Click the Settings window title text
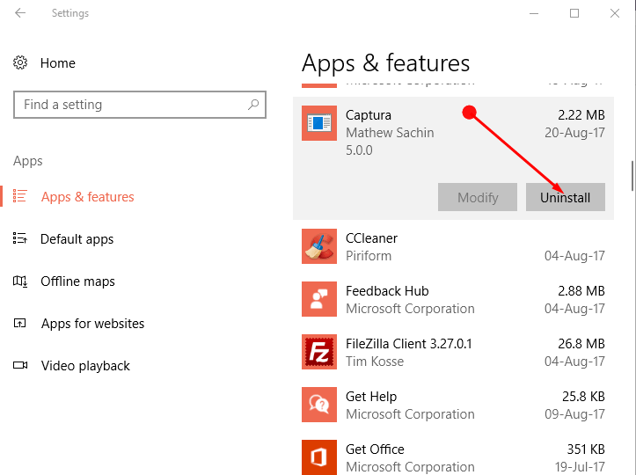Screen dimensions: 636x475 click(70, 13)
